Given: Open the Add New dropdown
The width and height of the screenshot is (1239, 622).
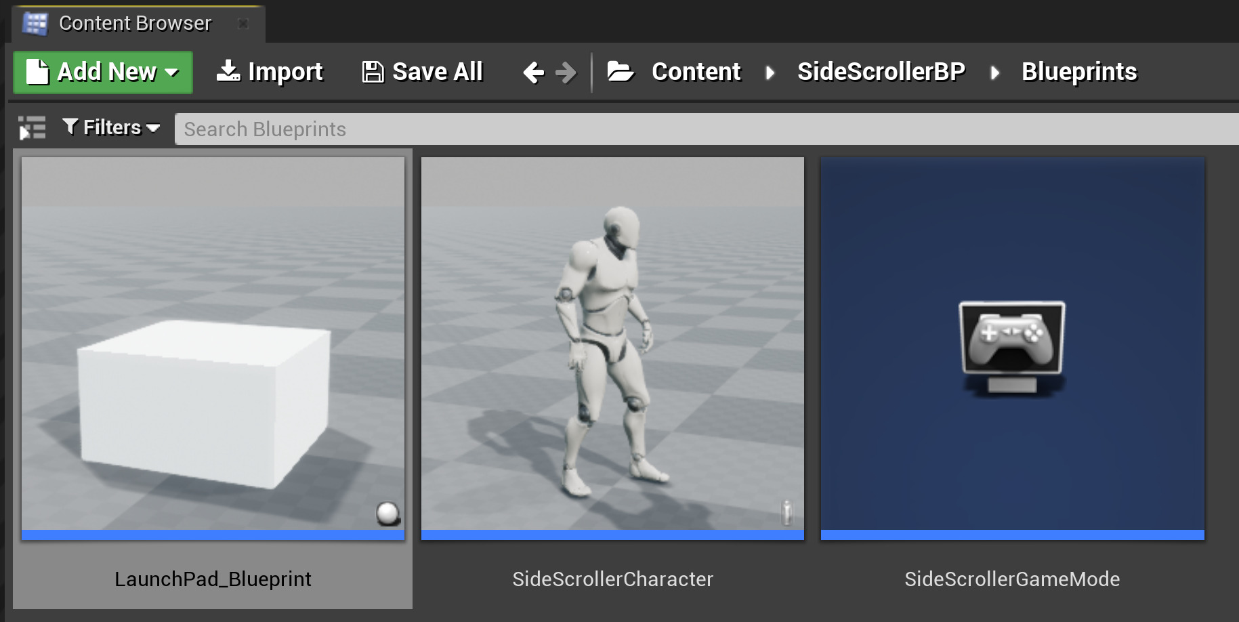Looking at the screenshot, I should (x=103, y=72).
